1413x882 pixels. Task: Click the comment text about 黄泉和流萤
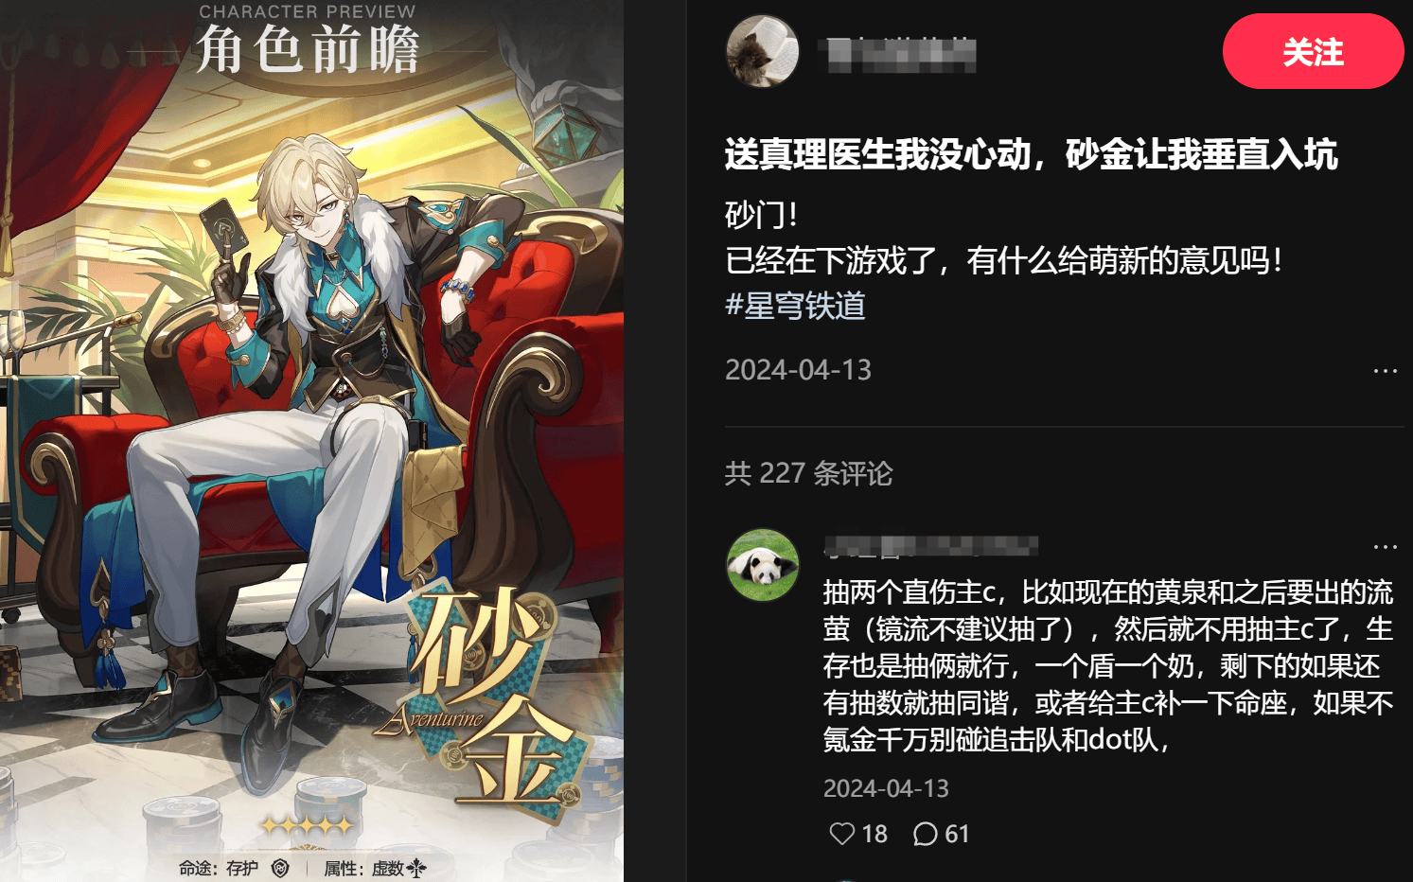1108,666
